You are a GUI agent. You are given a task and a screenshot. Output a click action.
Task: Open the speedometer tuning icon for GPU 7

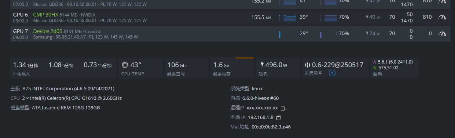tap(442, 34)
